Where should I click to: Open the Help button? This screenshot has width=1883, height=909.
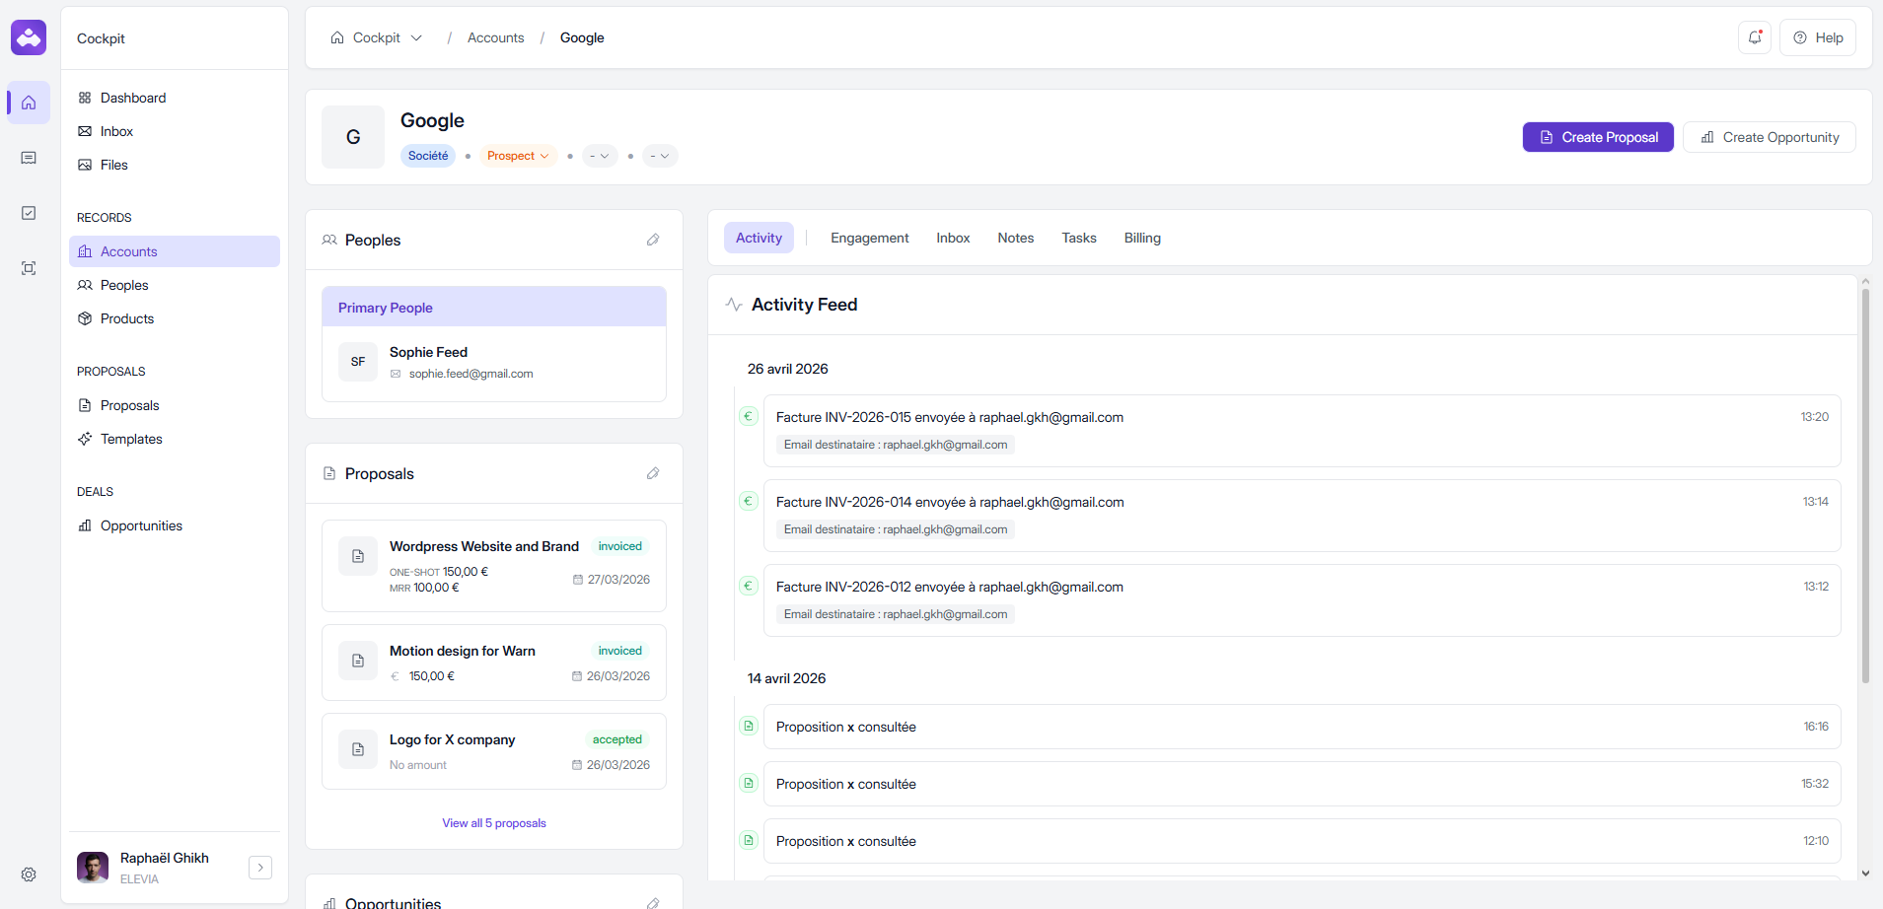pos(1818,37)
